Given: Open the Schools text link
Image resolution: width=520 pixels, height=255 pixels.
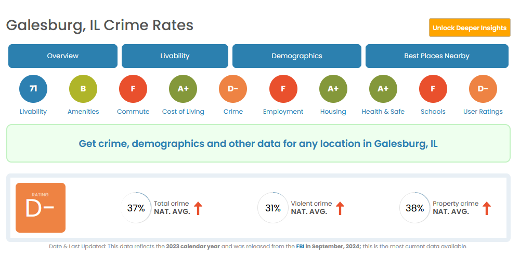Looking at the screenshot, I should tap(433, 112).
